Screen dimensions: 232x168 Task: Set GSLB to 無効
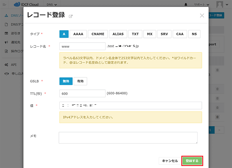pos(66,81)
